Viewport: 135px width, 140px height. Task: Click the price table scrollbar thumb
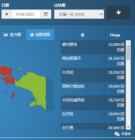(x=128, y=53)
